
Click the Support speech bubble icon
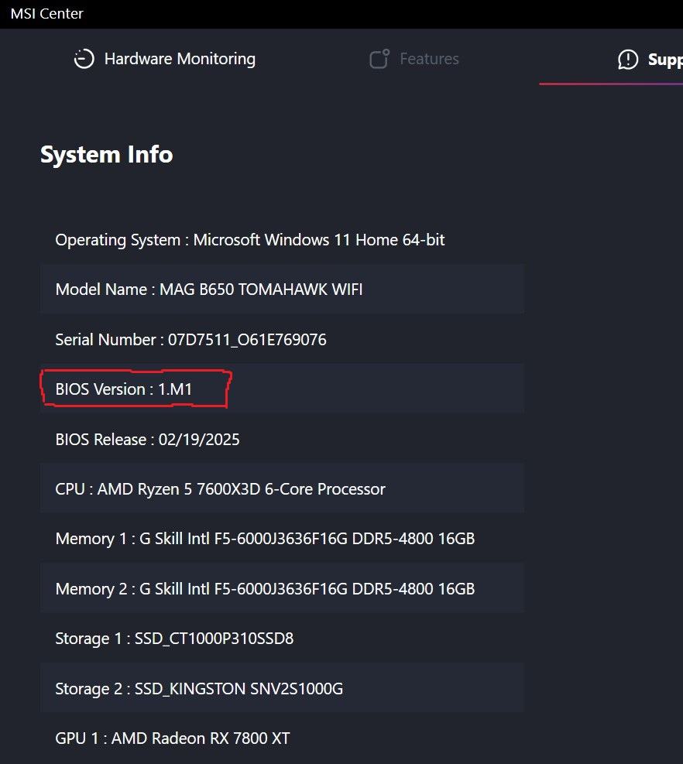coord(628,59)
